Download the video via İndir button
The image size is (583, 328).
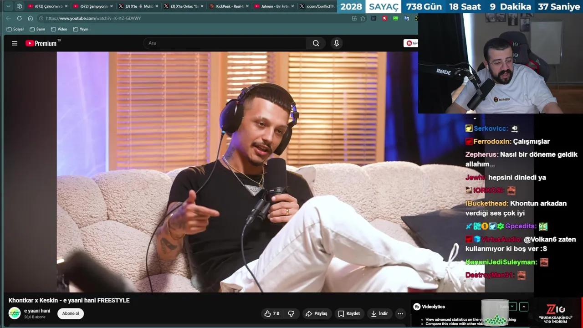(379, 313)
